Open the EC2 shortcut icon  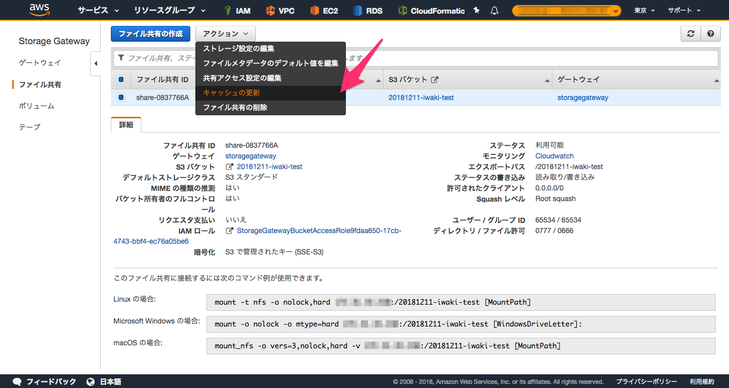(314, 11)
